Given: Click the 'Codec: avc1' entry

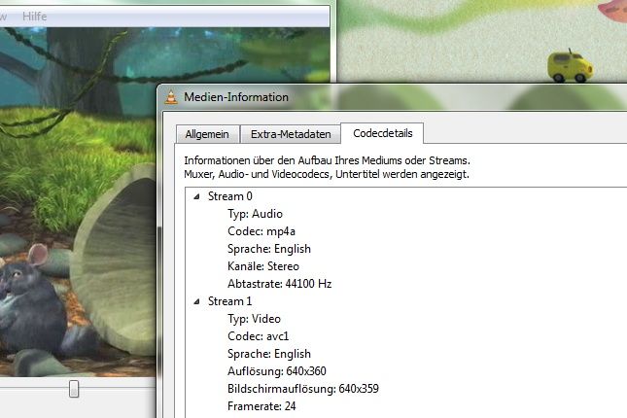Looking at the screenshot, I should click(x=260, y=336).
